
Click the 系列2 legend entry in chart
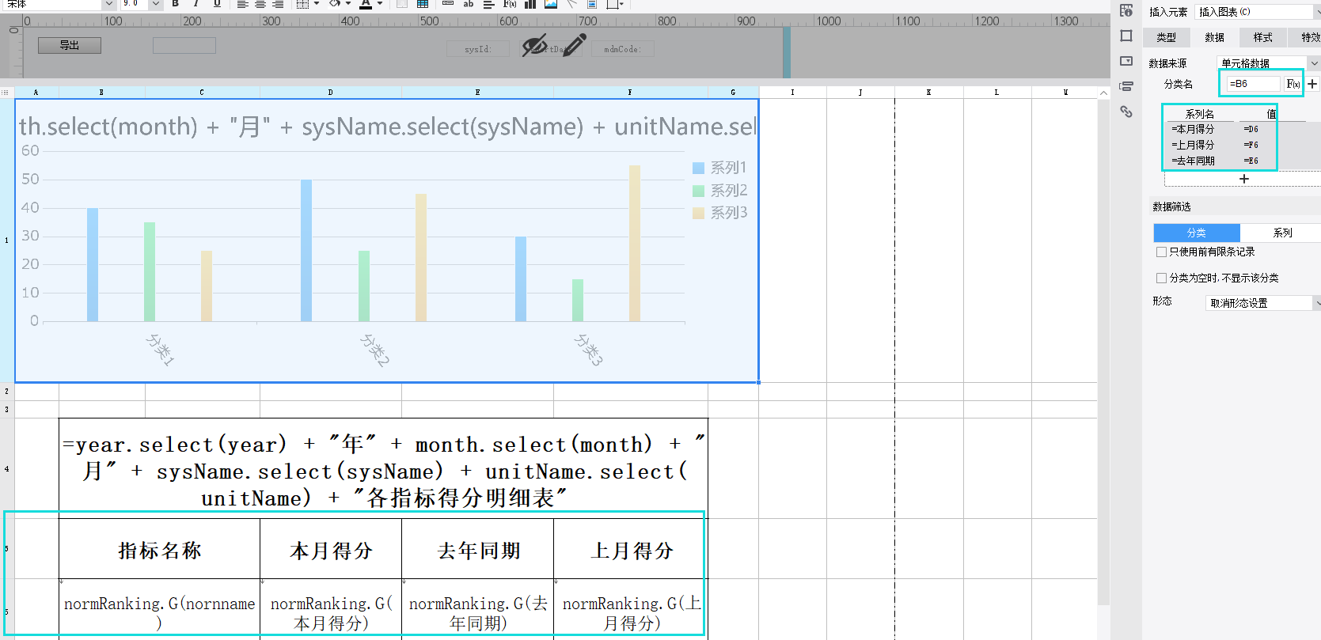click(x=719, y=191)
